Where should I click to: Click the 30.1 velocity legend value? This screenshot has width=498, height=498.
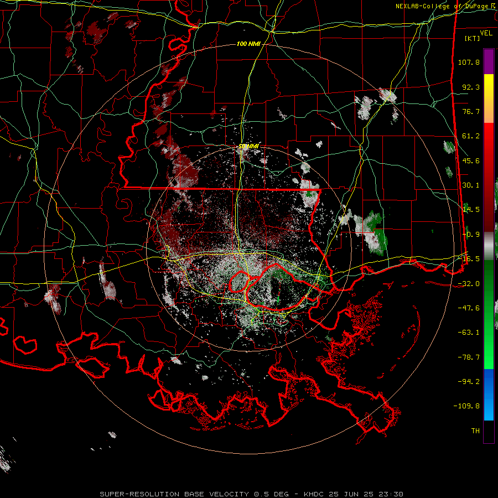click(471, 185)
